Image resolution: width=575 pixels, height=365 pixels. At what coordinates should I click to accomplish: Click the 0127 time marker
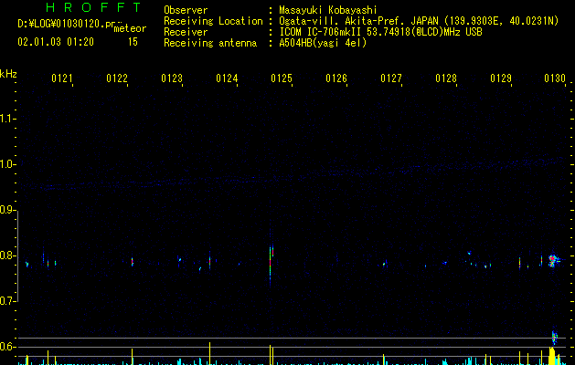[x=391, y=78]
